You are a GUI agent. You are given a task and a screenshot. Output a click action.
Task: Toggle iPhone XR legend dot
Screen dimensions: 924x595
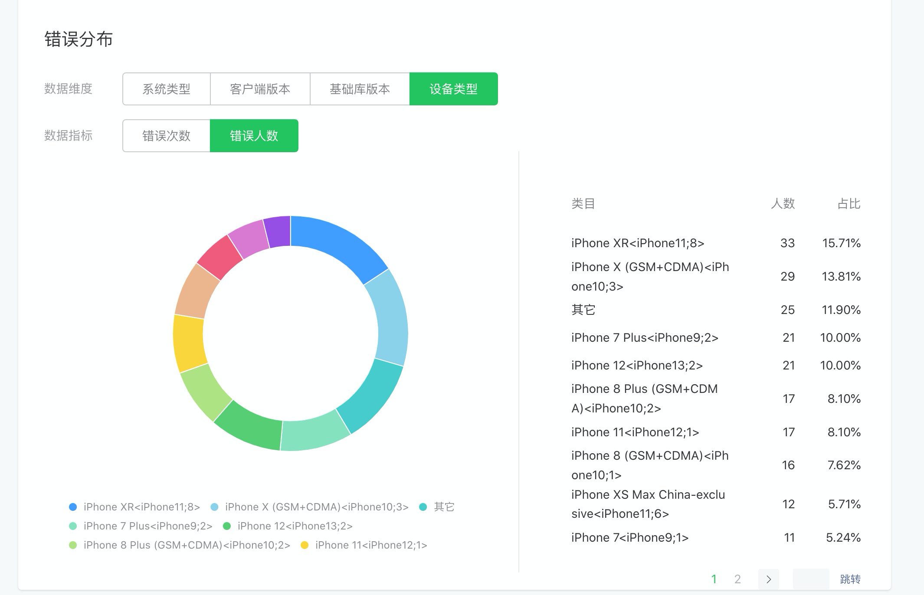coord(73,507)
